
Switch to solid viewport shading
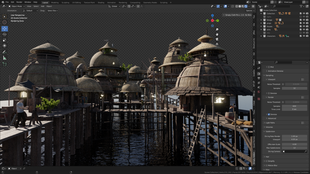tap(240, 6)
